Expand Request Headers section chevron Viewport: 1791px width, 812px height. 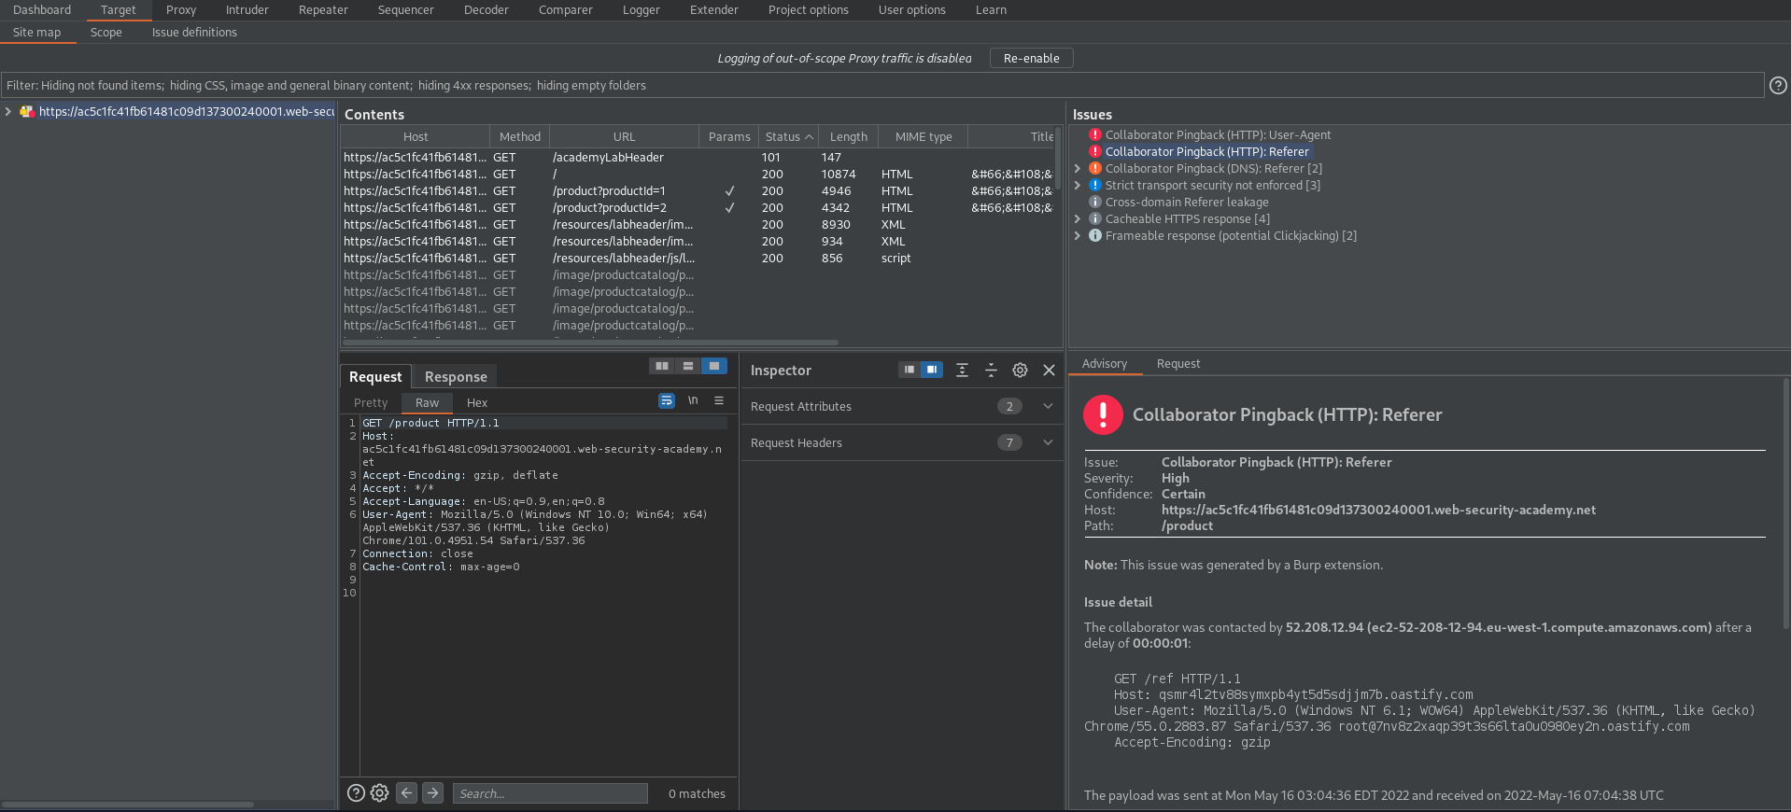[1048, 442]
